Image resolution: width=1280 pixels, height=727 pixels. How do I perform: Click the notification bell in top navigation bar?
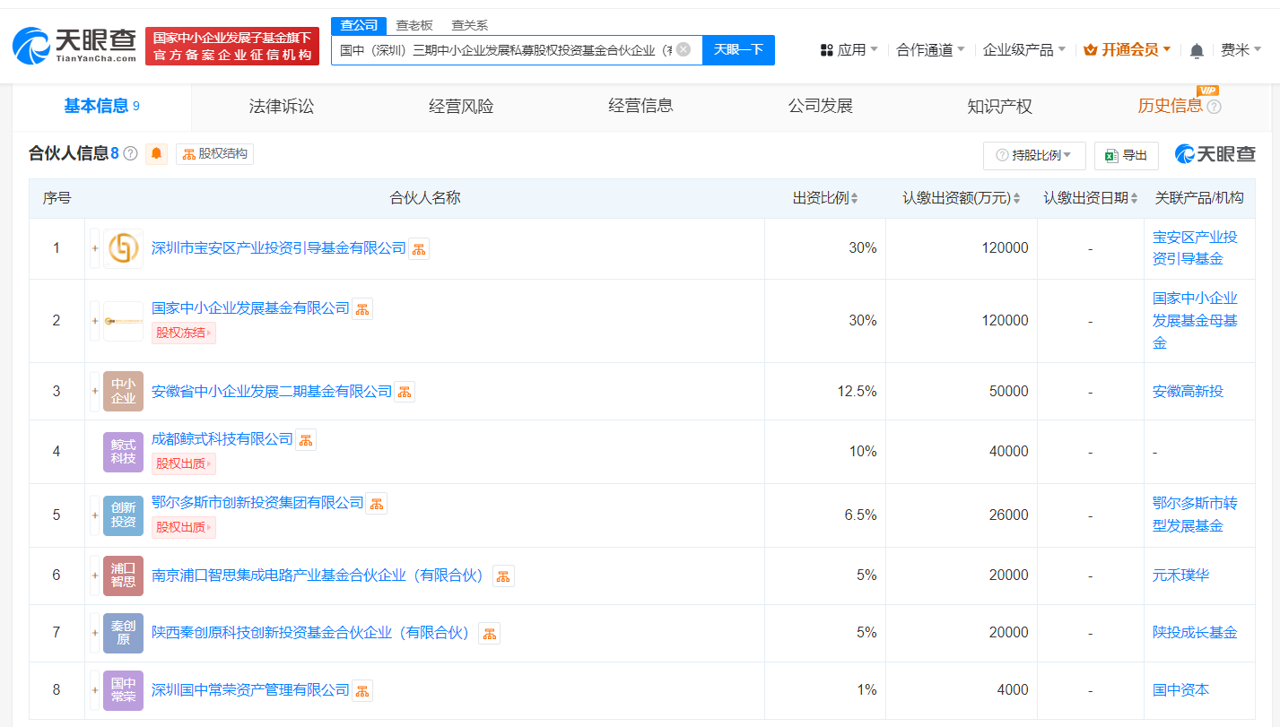1196,51
